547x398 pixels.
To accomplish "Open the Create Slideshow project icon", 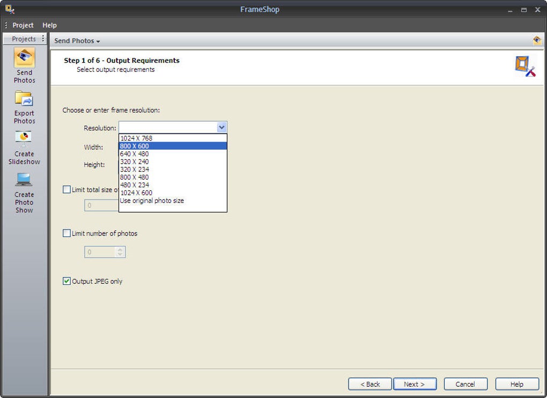I will pos(24,148).
